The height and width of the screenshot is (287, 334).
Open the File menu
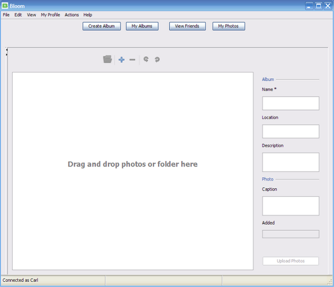pos(6,15)
